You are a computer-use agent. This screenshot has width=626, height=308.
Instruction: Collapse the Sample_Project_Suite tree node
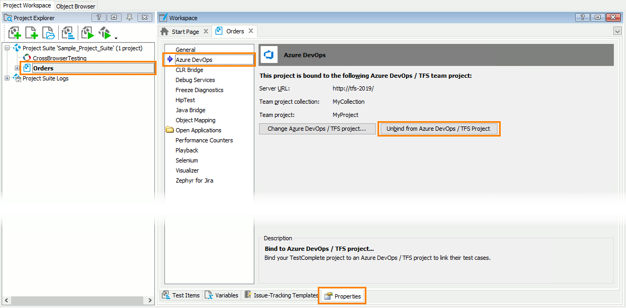pyautogui.click(x=7, y=48)
